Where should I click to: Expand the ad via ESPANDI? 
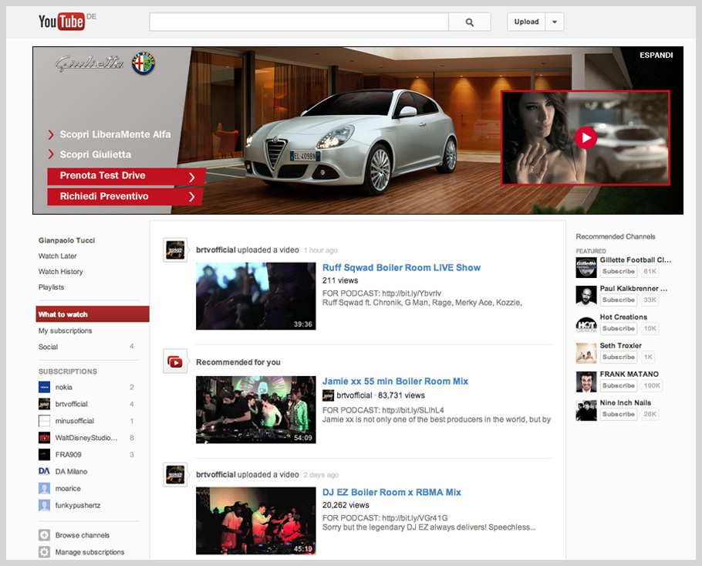click(x=656, y=55)
